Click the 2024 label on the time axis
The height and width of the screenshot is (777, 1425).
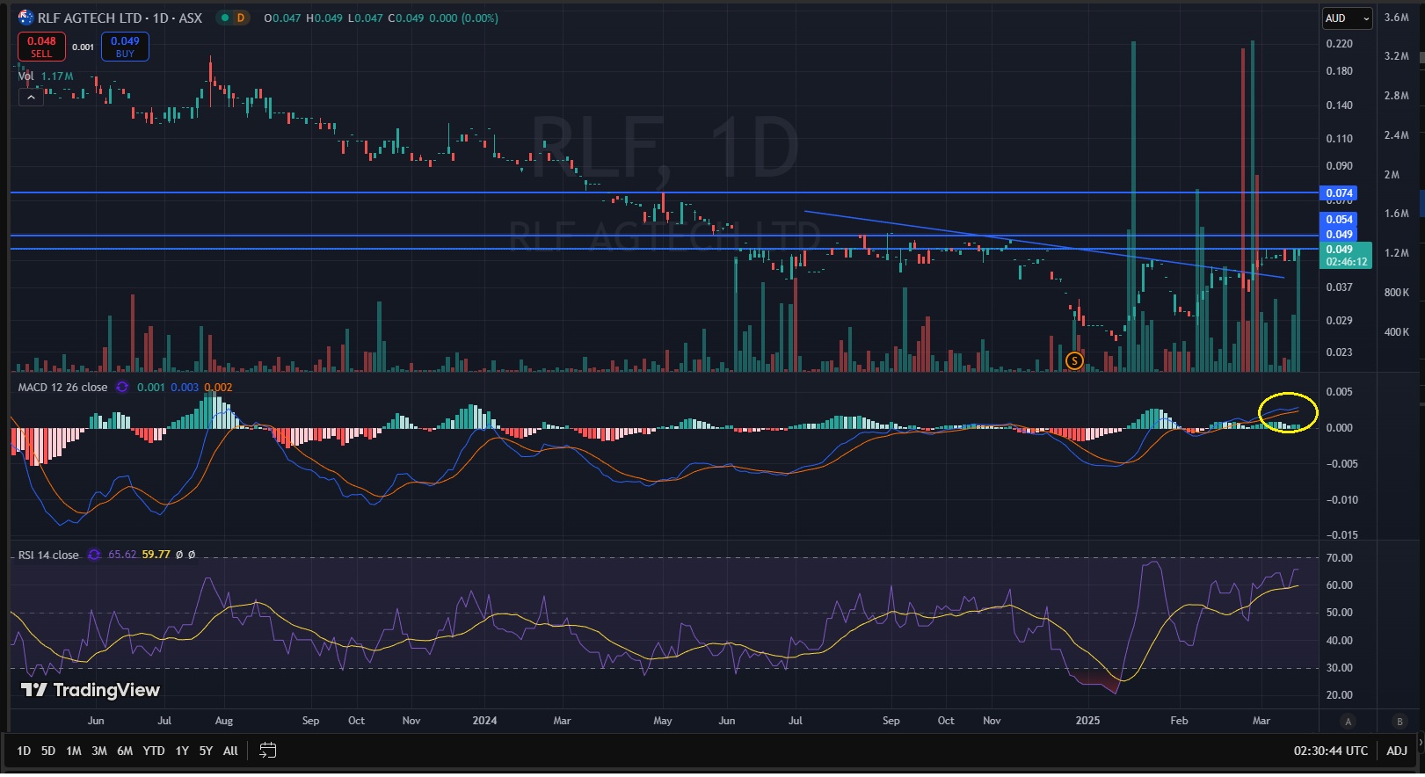pos(484,721)
